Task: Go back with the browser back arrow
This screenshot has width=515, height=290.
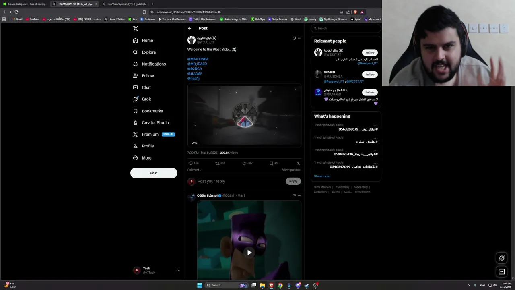Action: [4, 12]
